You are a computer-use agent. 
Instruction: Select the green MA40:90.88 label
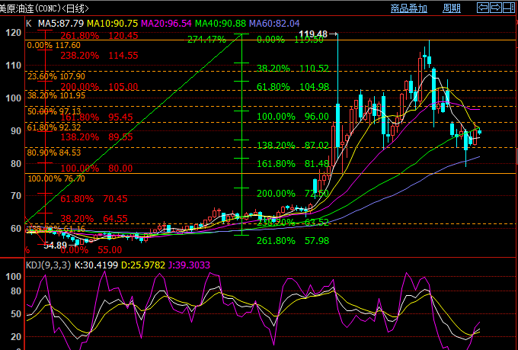(222, 23)
